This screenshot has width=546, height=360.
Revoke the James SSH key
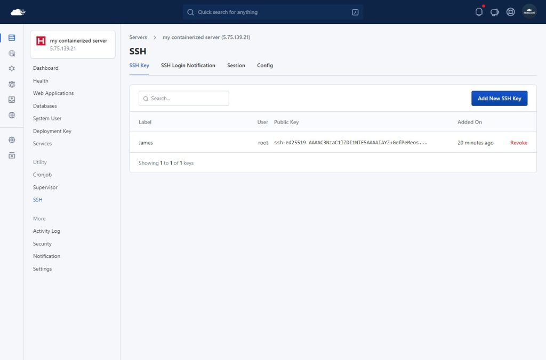[x=519, y=143]
